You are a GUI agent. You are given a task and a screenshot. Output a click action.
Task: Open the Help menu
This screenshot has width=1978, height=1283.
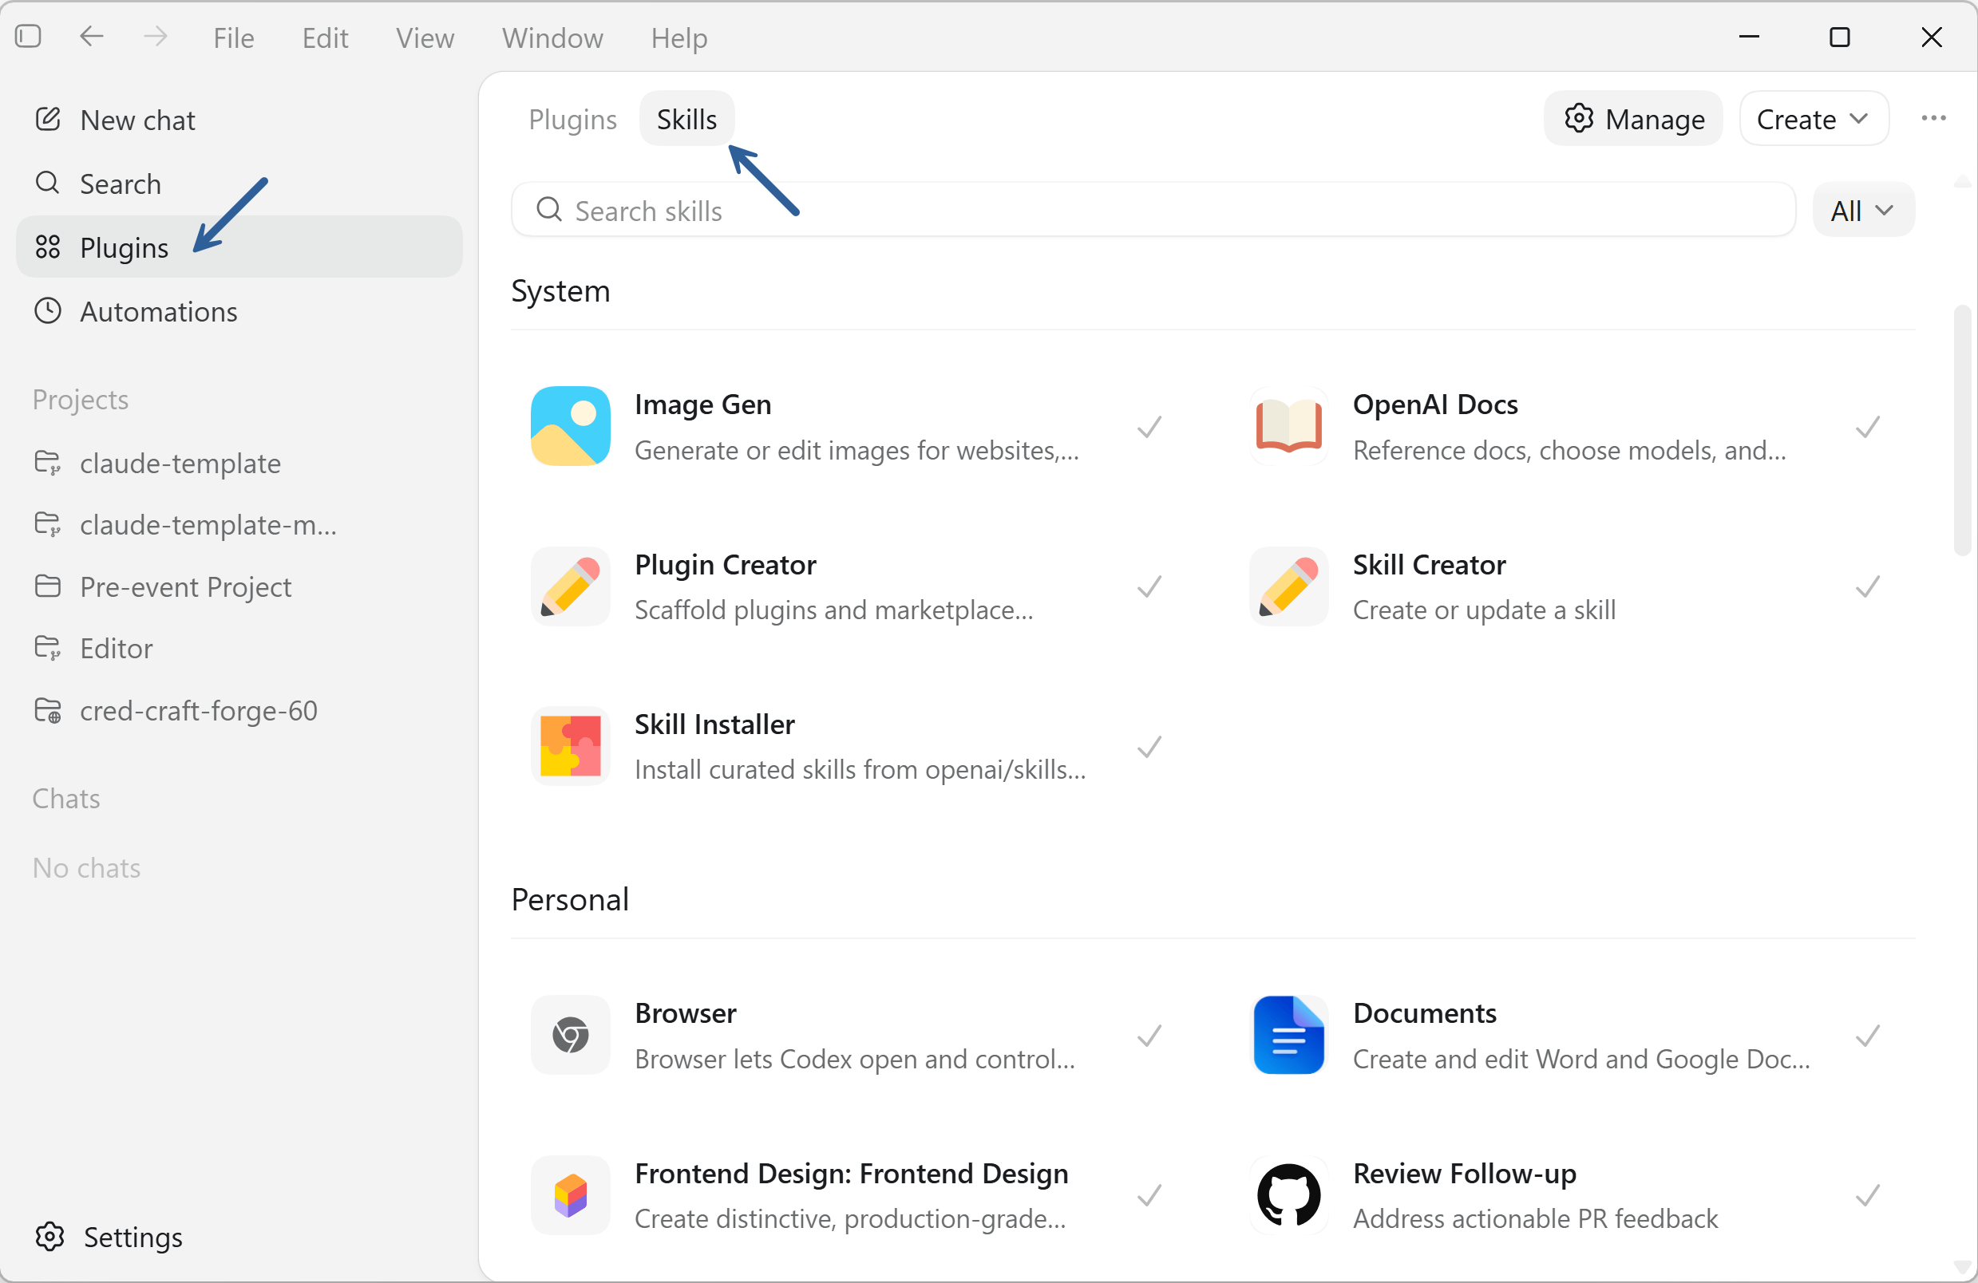pos(679,38)
